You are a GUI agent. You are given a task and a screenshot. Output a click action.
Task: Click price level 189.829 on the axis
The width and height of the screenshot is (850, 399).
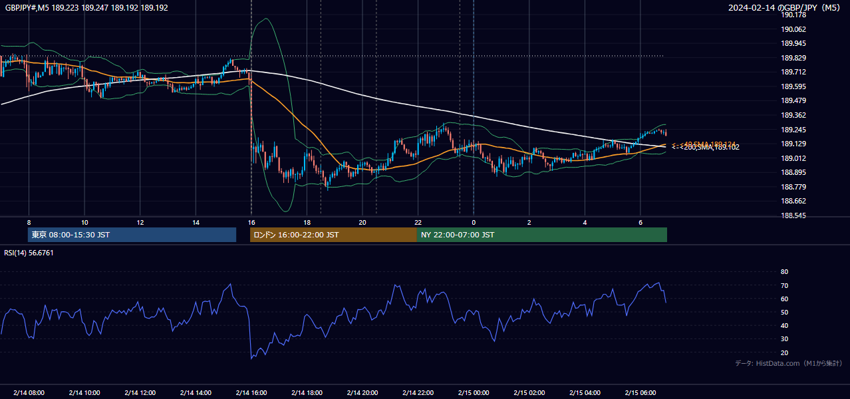pos(793,58)
